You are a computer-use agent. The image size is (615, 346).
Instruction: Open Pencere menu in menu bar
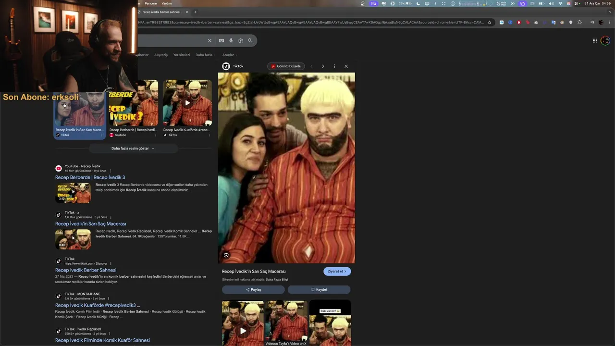[x=151, y=3]
